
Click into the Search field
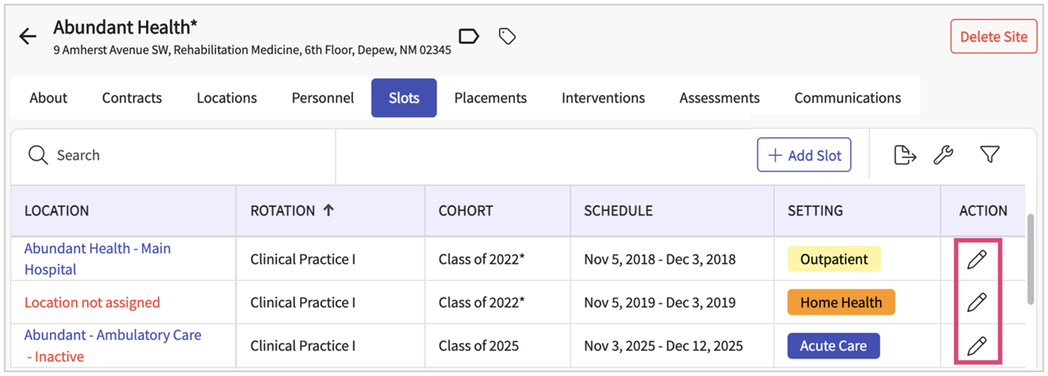(x=171, y=155)
